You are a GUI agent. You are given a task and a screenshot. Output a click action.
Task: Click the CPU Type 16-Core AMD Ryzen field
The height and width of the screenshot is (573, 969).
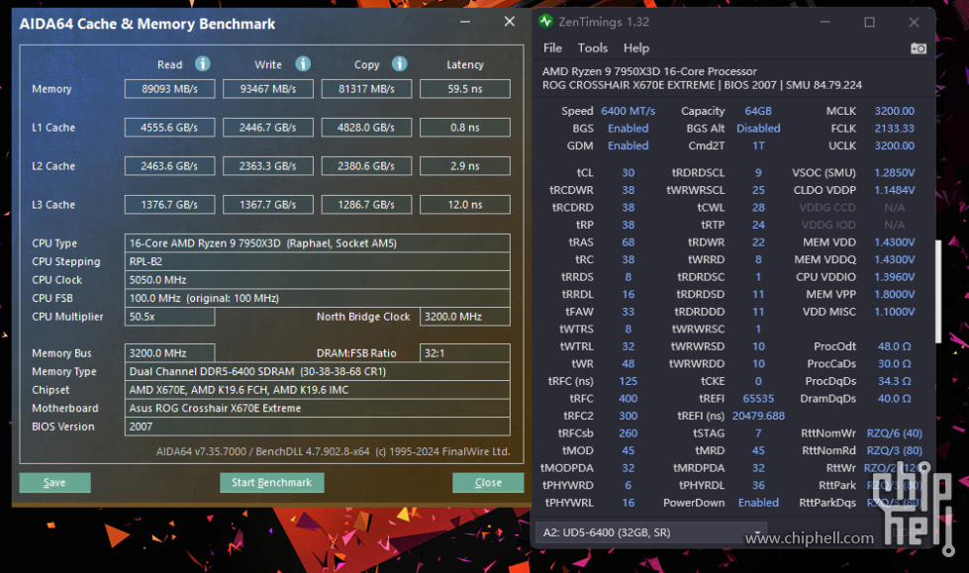(x=318, y=242)
